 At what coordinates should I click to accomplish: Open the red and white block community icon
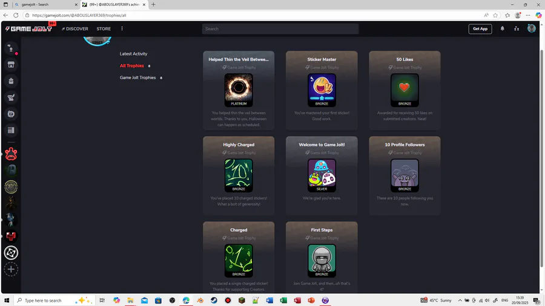pyautogui.click(x=11, y=236)
